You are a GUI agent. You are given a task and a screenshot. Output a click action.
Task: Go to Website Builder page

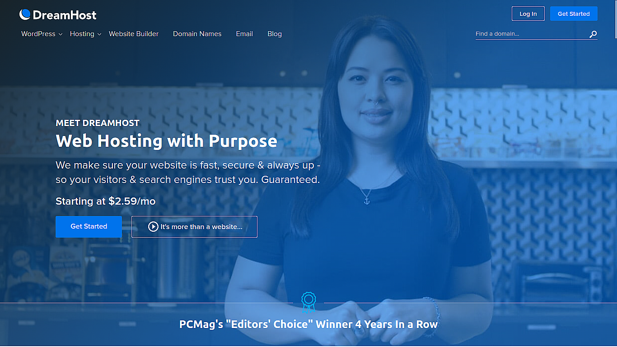[134, 34]
